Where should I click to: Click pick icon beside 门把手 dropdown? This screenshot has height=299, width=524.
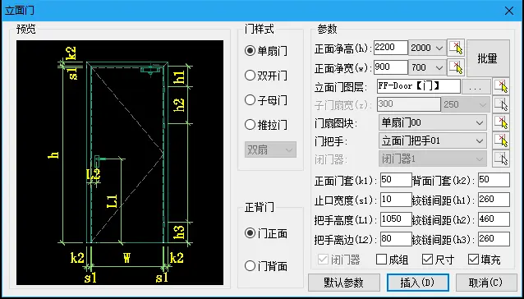point(501,140)
